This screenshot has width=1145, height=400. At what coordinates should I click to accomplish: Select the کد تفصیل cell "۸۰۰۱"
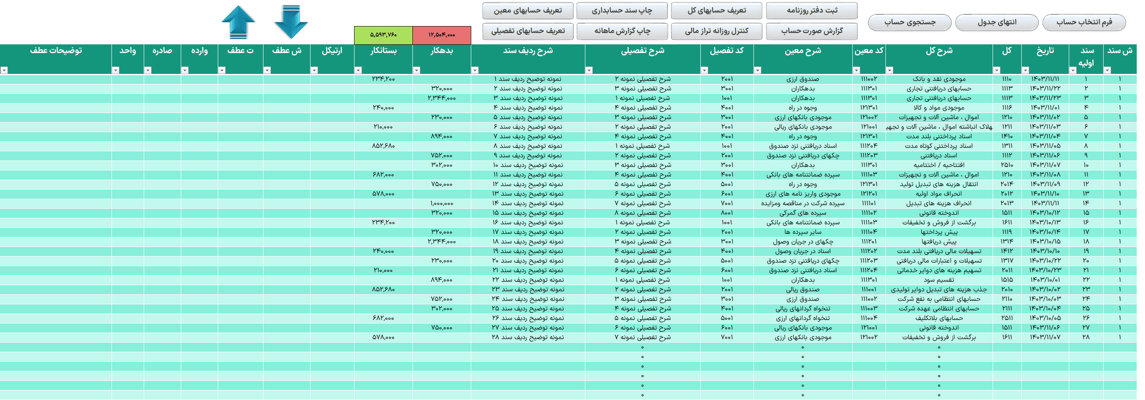727,213
